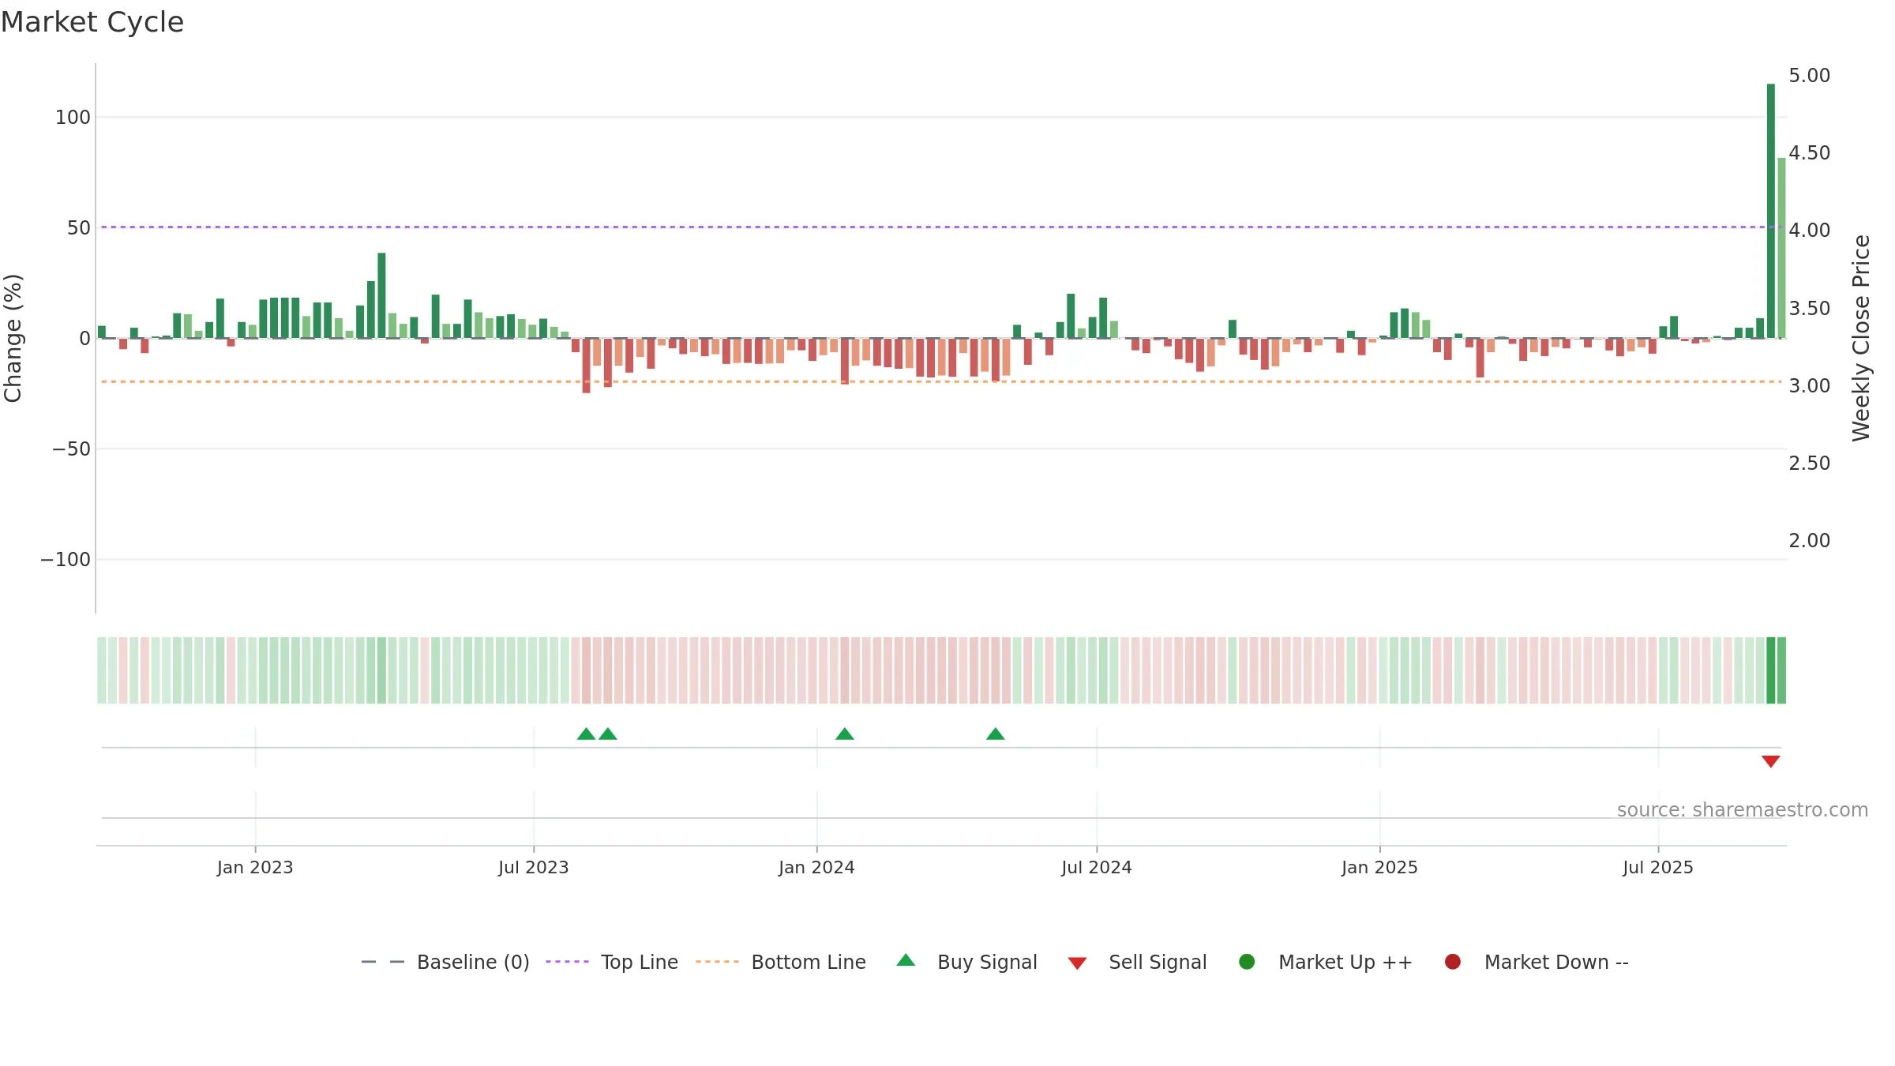The height and width of the screenshot is (1066, 1895).
Task: Select the first buy signal marker after Jul 2023
Action: (586, 734)
